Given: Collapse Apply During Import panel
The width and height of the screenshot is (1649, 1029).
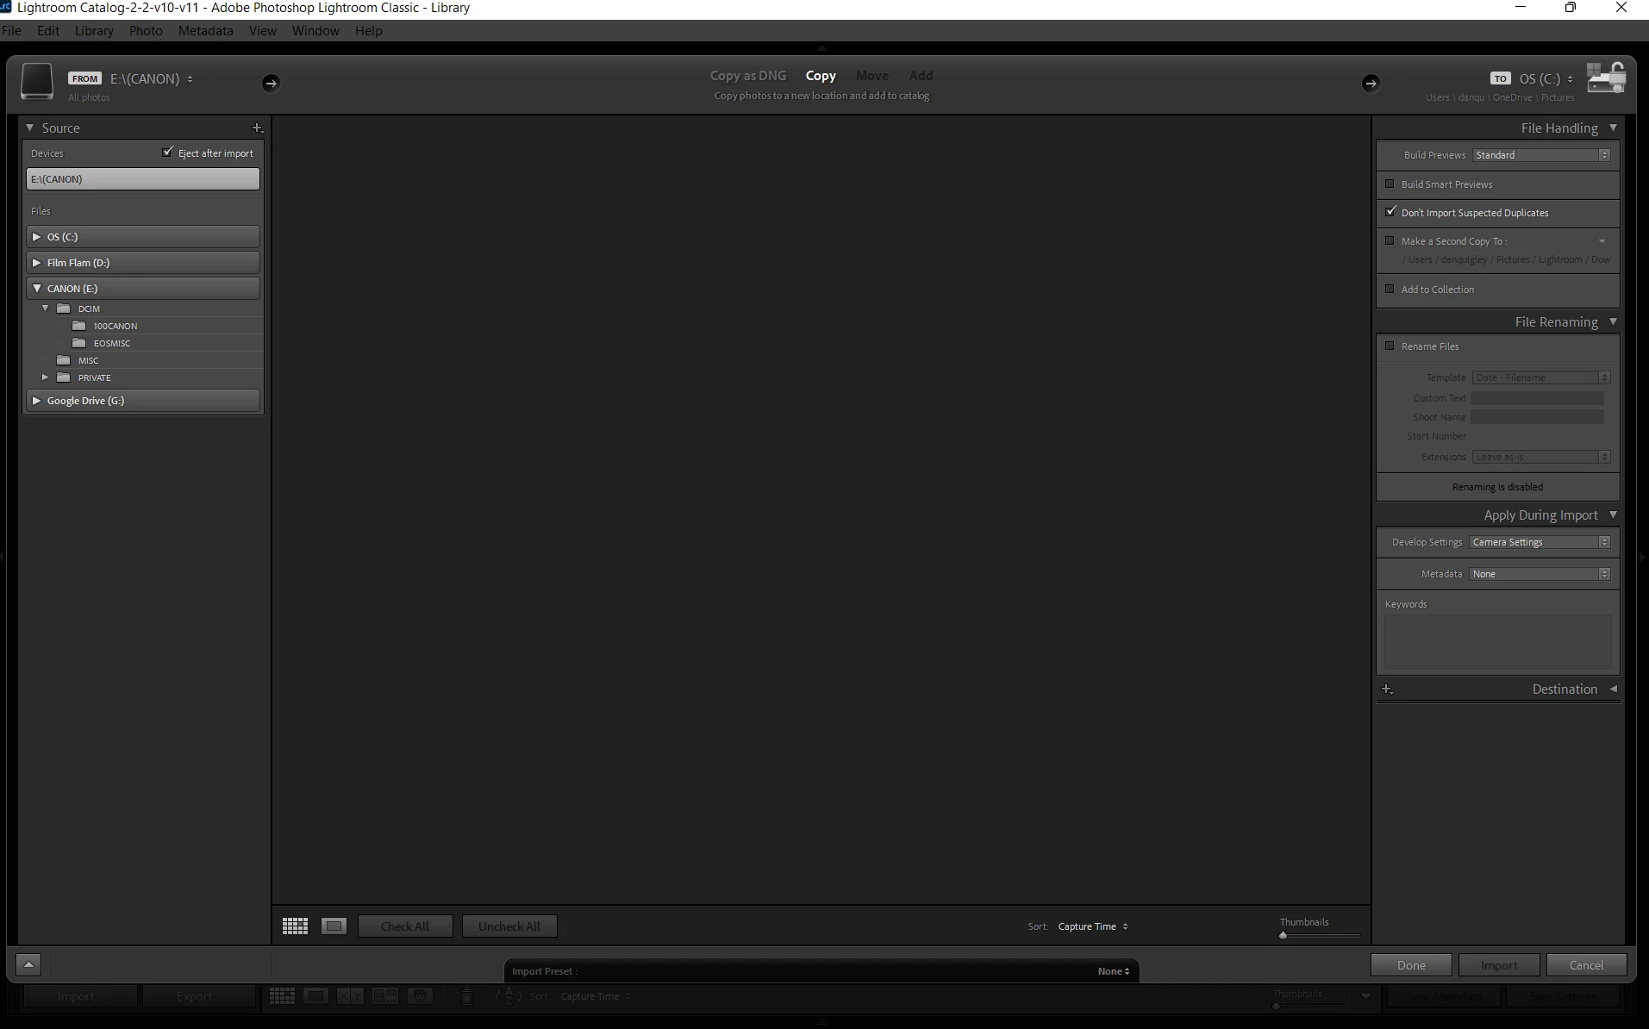Looking at the screenshot, I should point(1613,514).
